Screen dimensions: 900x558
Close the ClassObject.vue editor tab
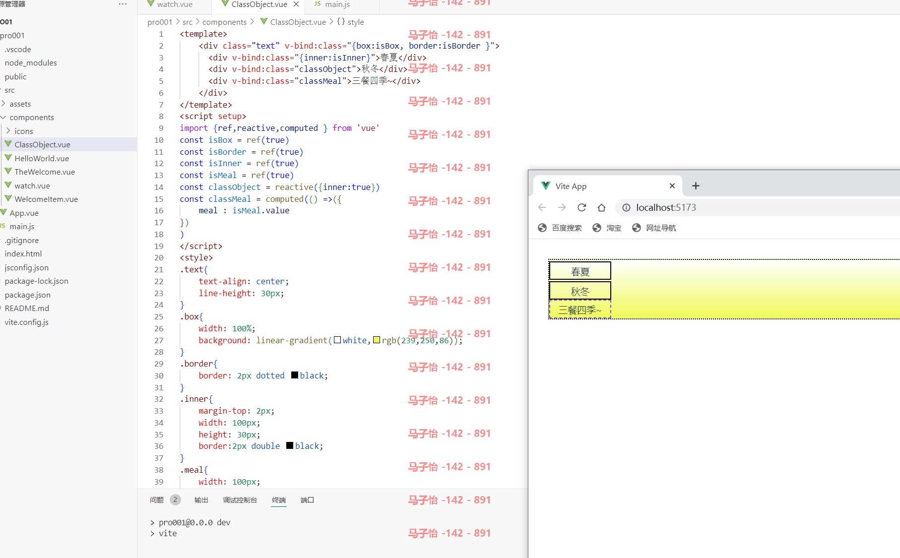pos(296,4)
